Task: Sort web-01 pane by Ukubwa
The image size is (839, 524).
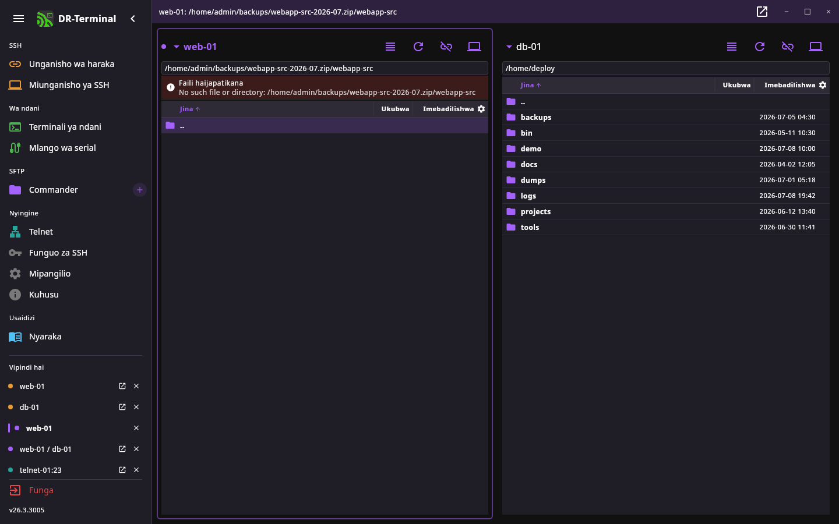Action: (395, 109)
